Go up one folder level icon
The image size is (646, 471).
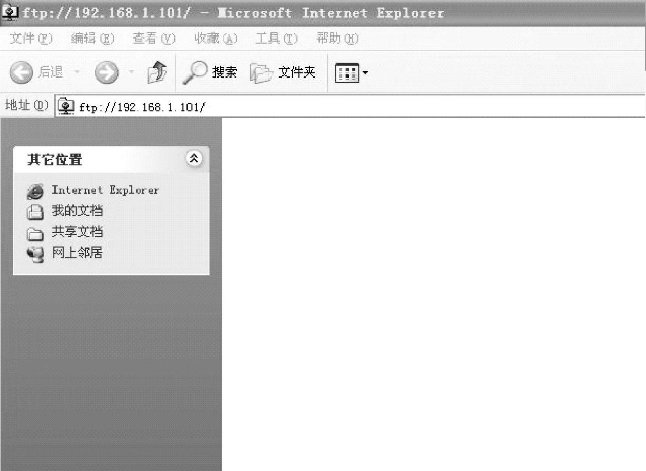click(x=157, y=72)
